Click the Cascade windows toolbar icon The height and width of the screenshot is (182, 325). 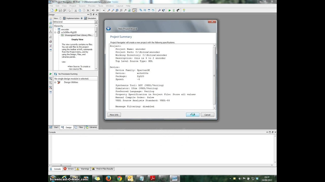(x=141, y=10)
